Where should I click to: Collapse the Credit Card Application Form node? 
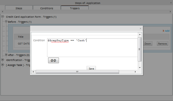[3, 17]
